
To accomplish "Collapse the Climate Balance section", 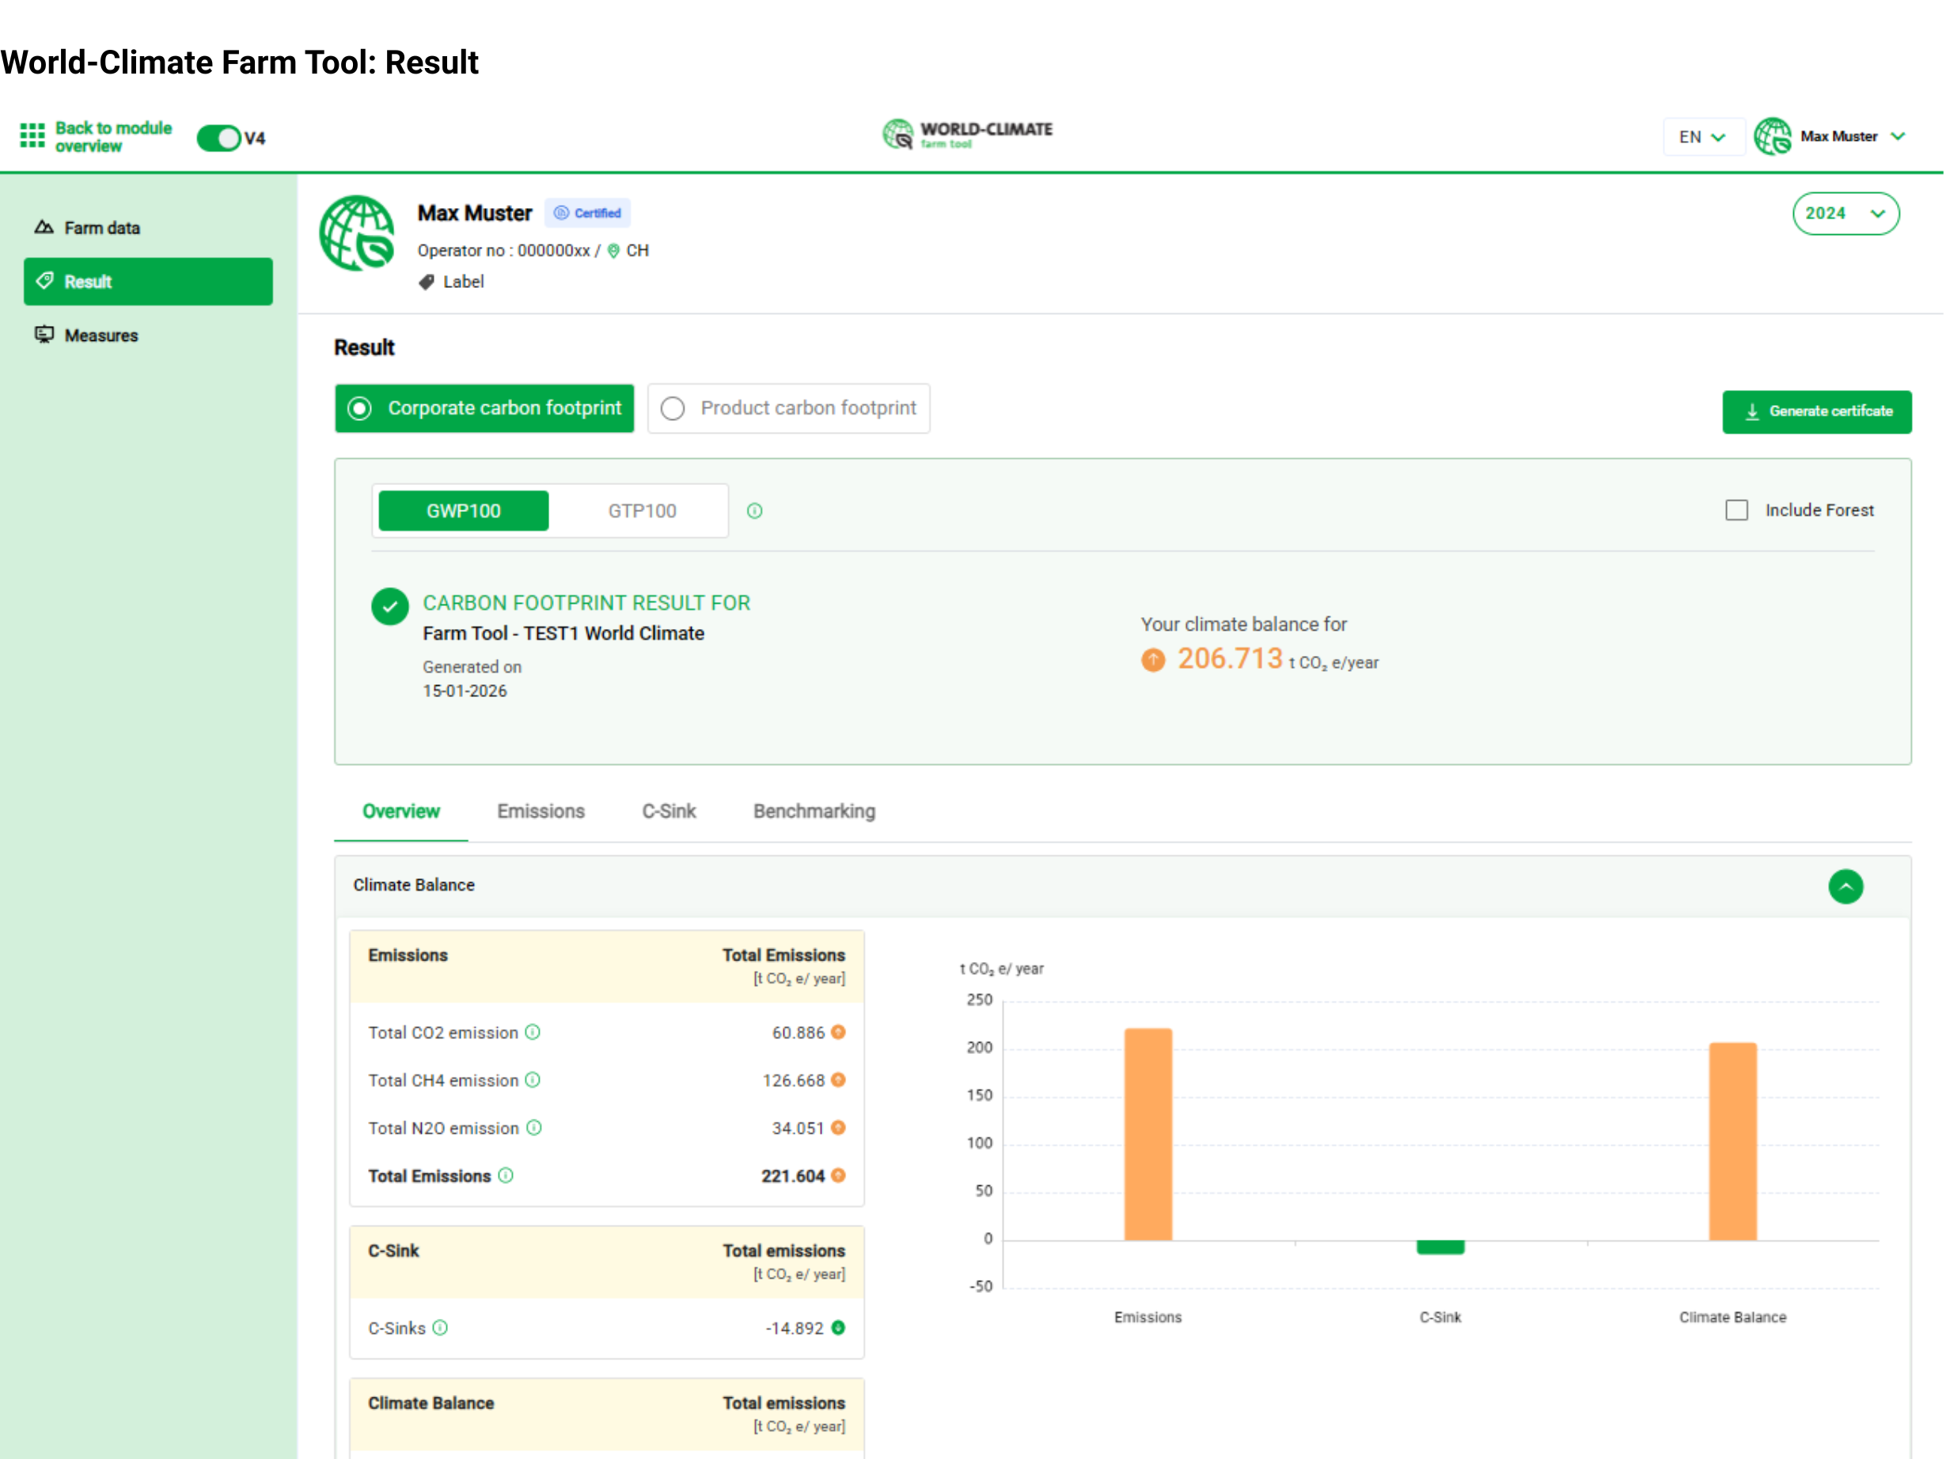I will 1845,886.
